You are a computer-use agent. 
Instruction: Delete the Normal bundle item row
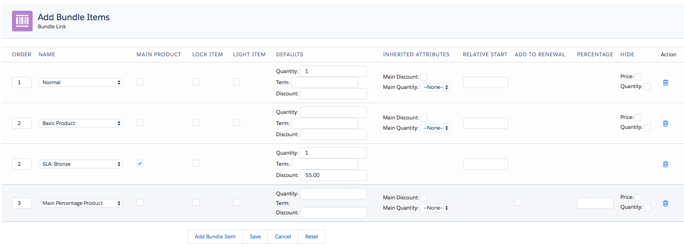point(666,82)
